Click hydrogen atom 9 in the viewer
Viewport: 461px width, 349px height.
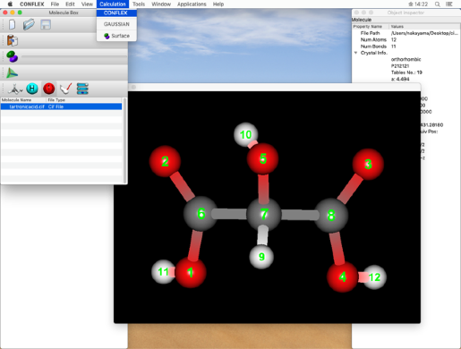tap(261, 257)
